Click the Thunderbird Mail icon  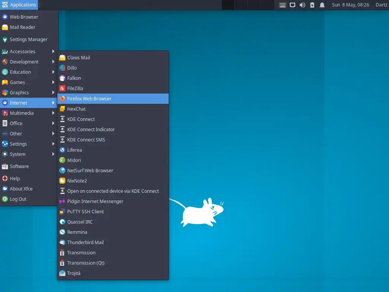pyautogui.click(x=62, y=243)
